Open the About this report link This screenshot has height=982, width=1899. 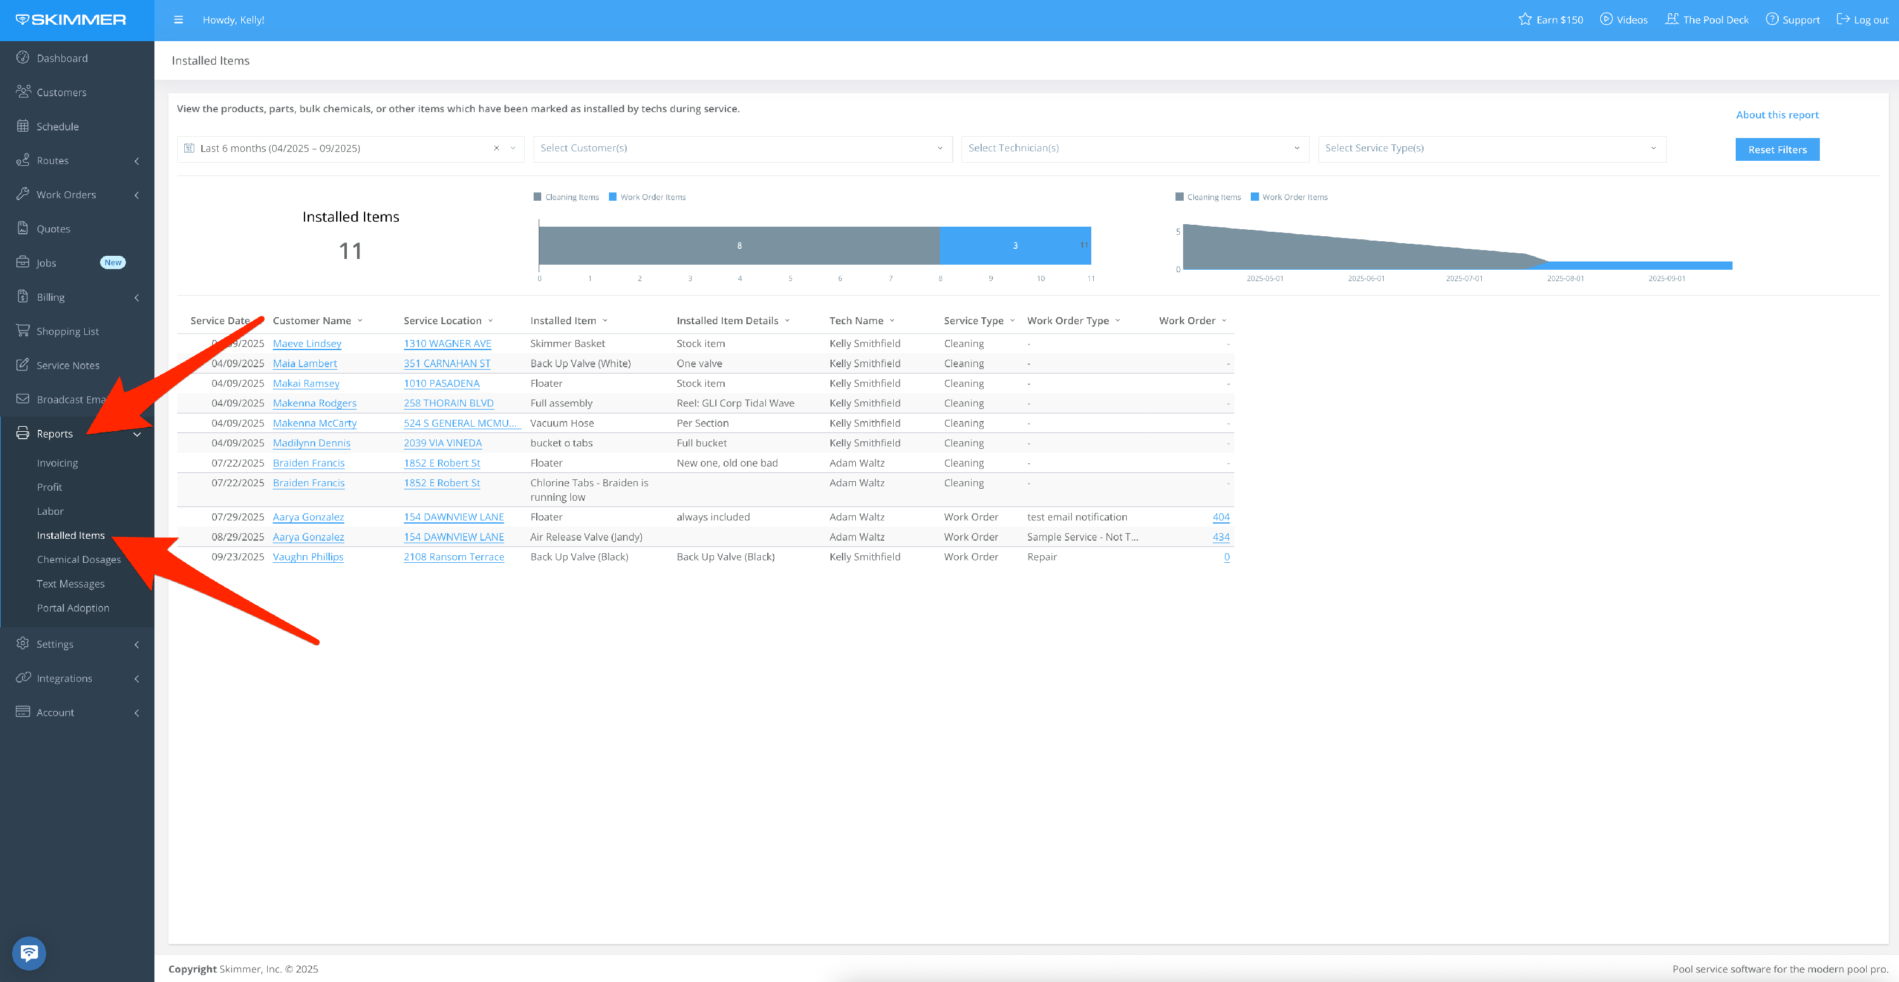pos(1777,114)
